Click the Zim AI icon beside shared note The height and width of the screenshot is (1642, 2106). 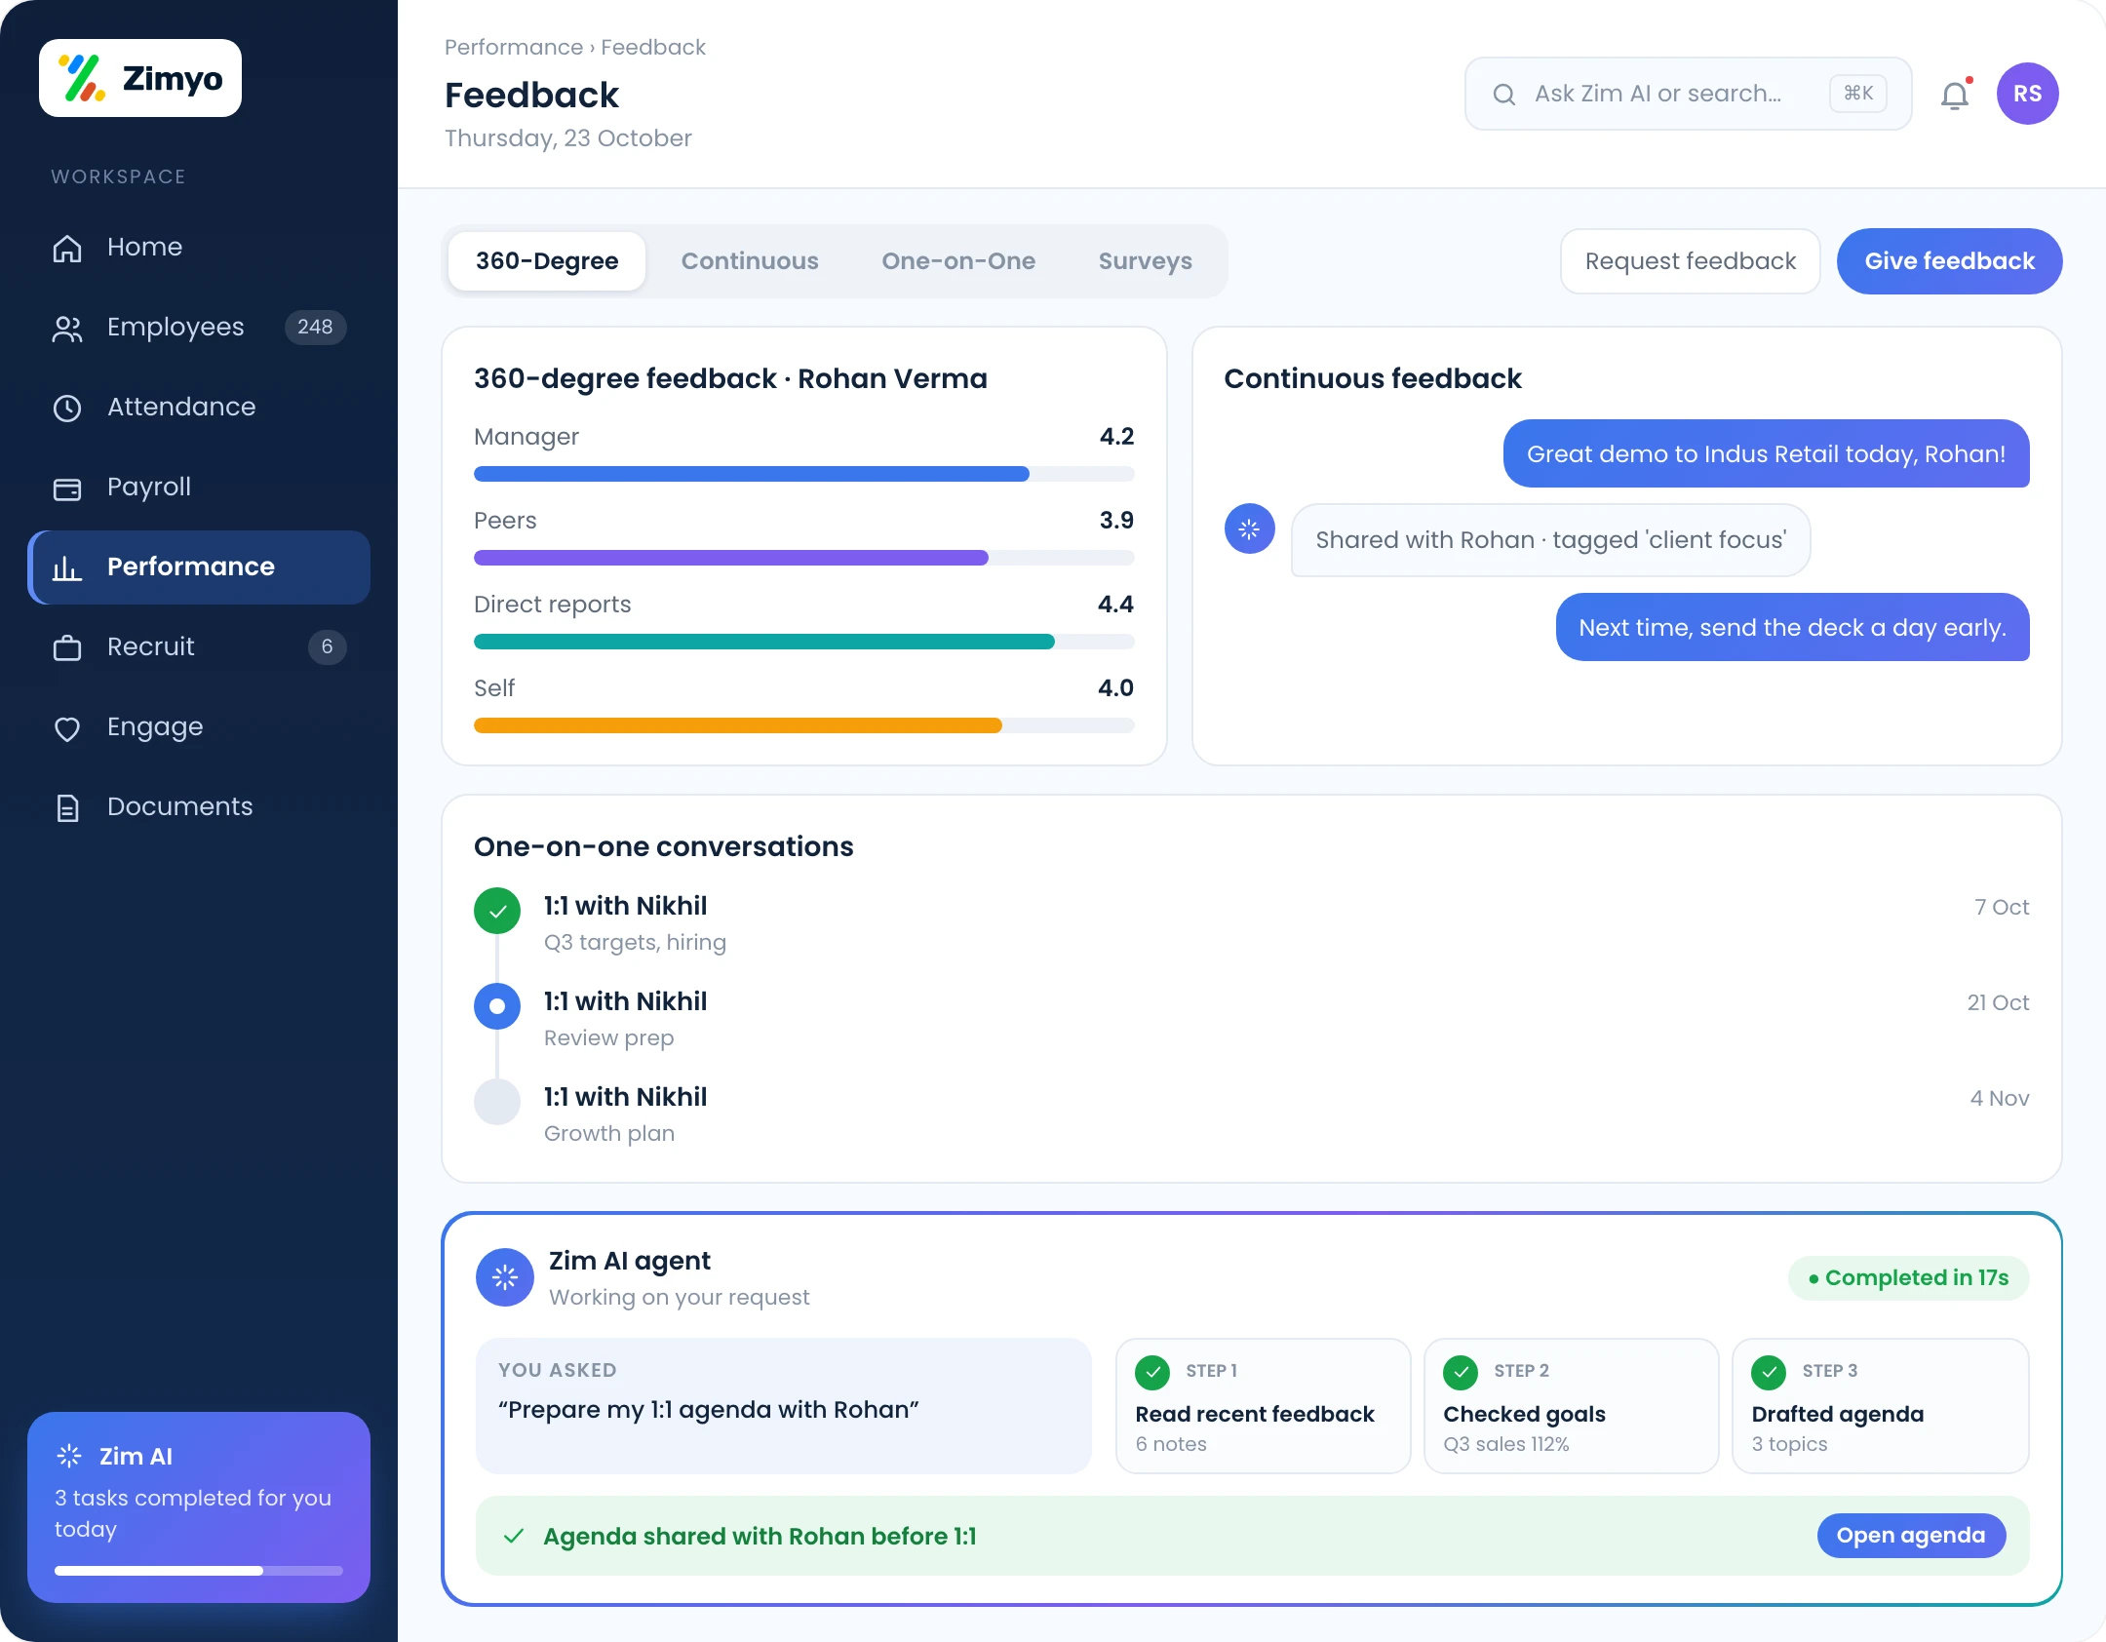(x=1250, y=528)
